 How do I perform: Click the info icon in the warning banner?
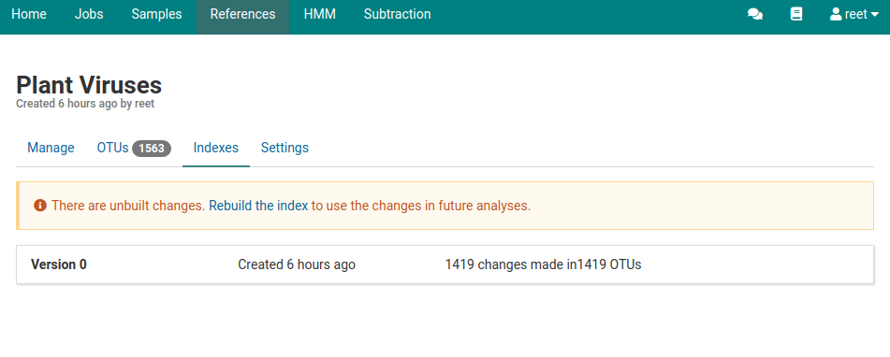pyautogui.click(x=39, y=205)
